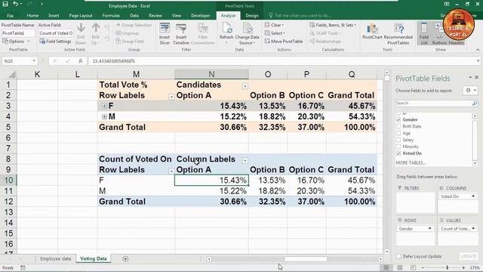The width and height of the screenshot is (483, 272).
Task: Click the zoom slider handle
Action: point(447,267)
